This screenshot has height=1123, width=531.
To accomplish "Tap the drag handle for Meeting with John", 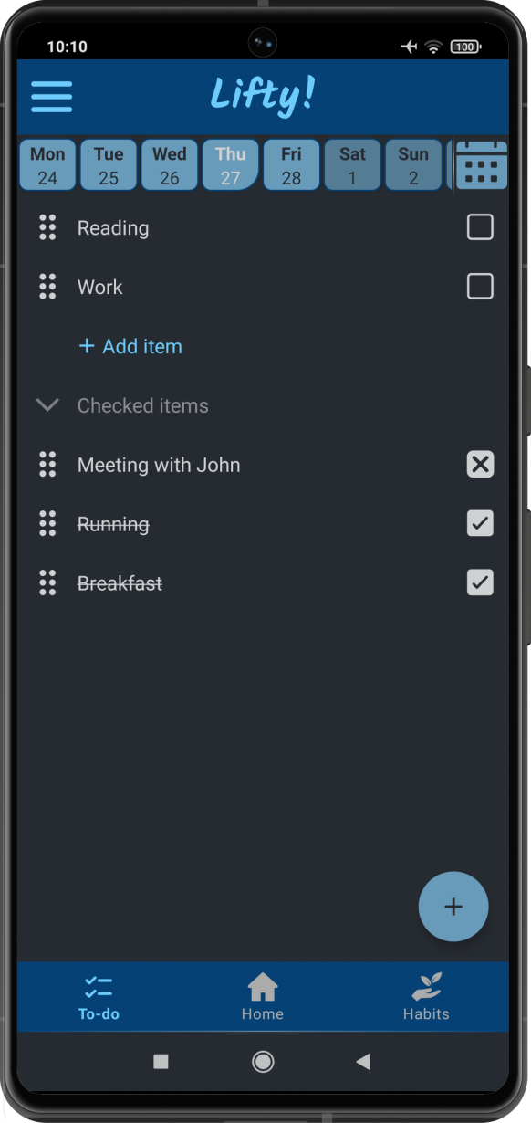I will pyautogui.click(x=47, y=464).
